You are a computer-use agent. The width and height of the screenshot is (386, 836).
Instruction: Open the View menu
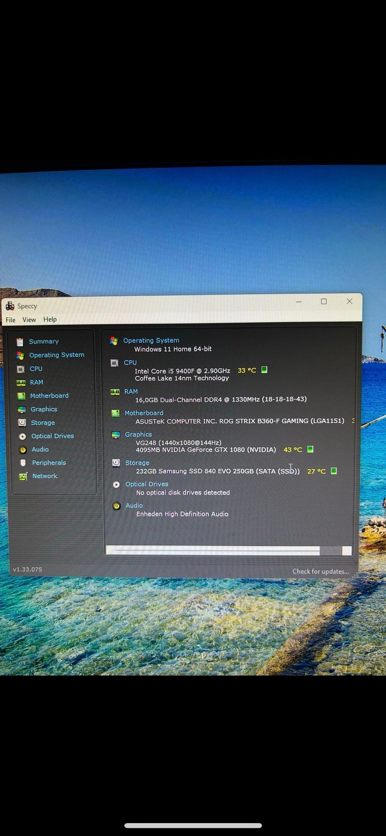click(29, 319)
